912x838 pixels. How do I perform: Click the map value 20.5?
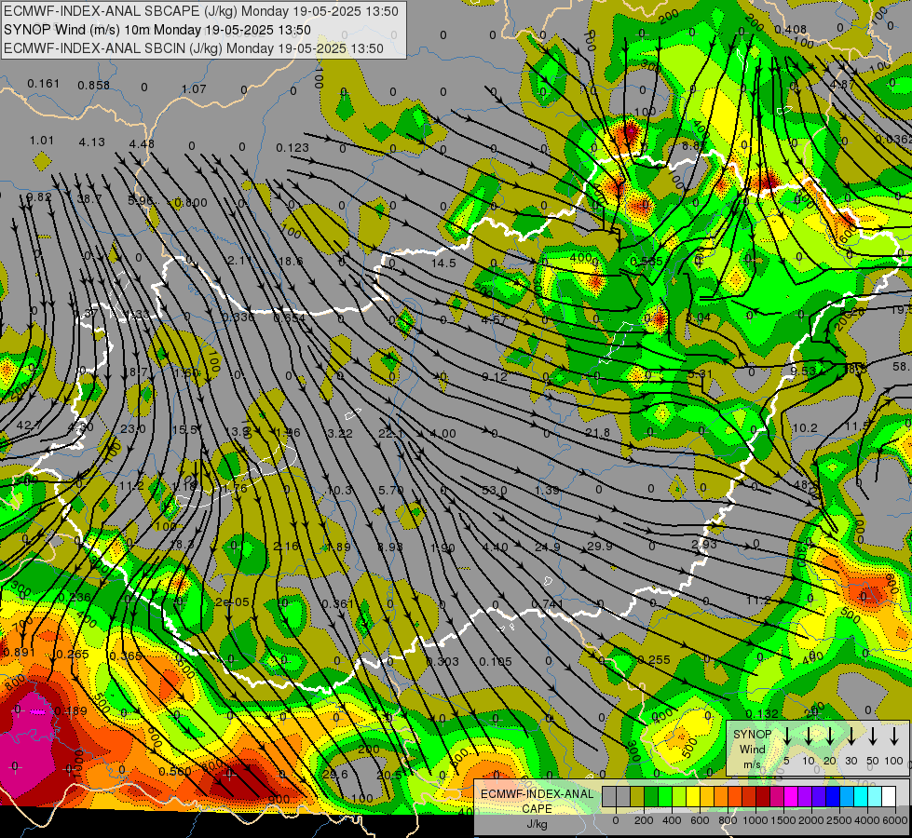click(x=389, y=775)
